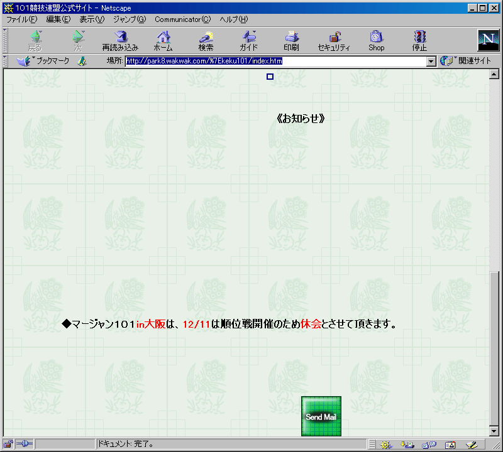The image size is (503, 452).
Task: Open the 表示(V) menu
Action: tap(92, 19)
